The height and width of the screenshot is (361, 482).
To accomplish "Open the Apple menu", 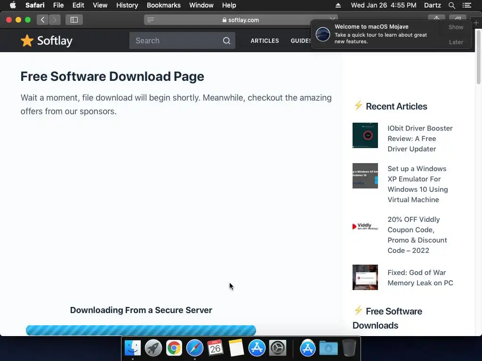I will pos(13,5).
